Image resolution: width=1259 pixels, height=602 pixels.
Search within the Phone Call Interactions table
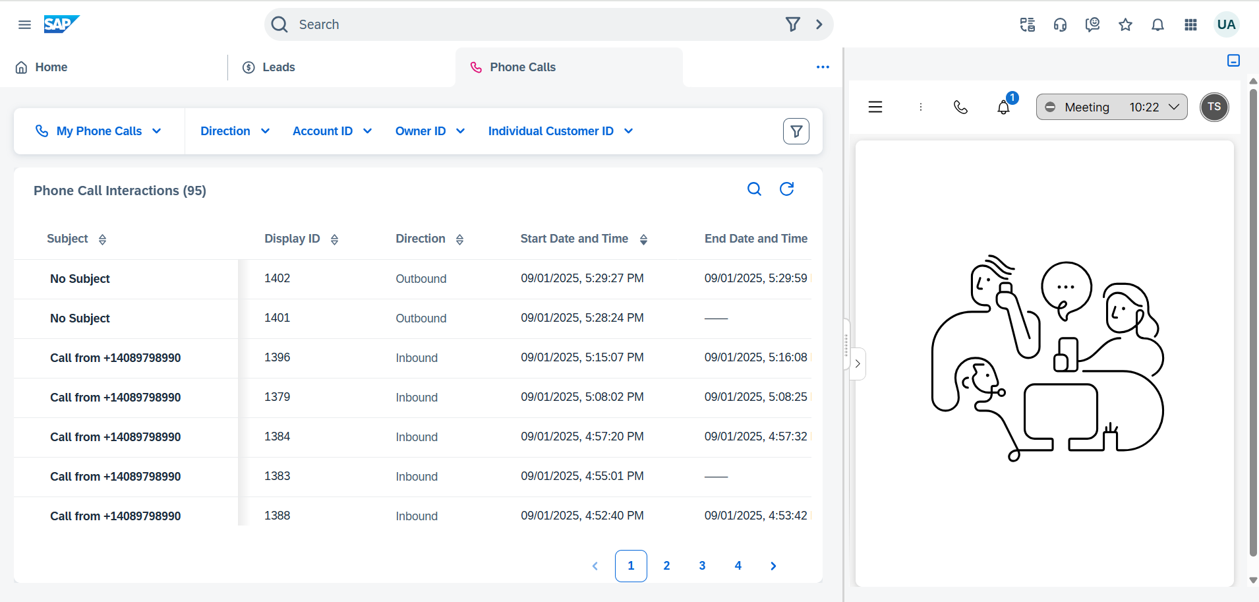coord(754,189)
